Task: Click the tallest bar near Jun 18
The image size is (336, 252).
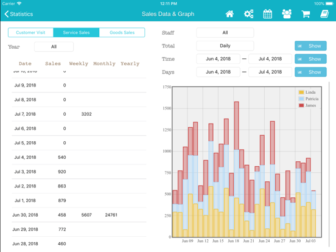Action: (236, 169)
